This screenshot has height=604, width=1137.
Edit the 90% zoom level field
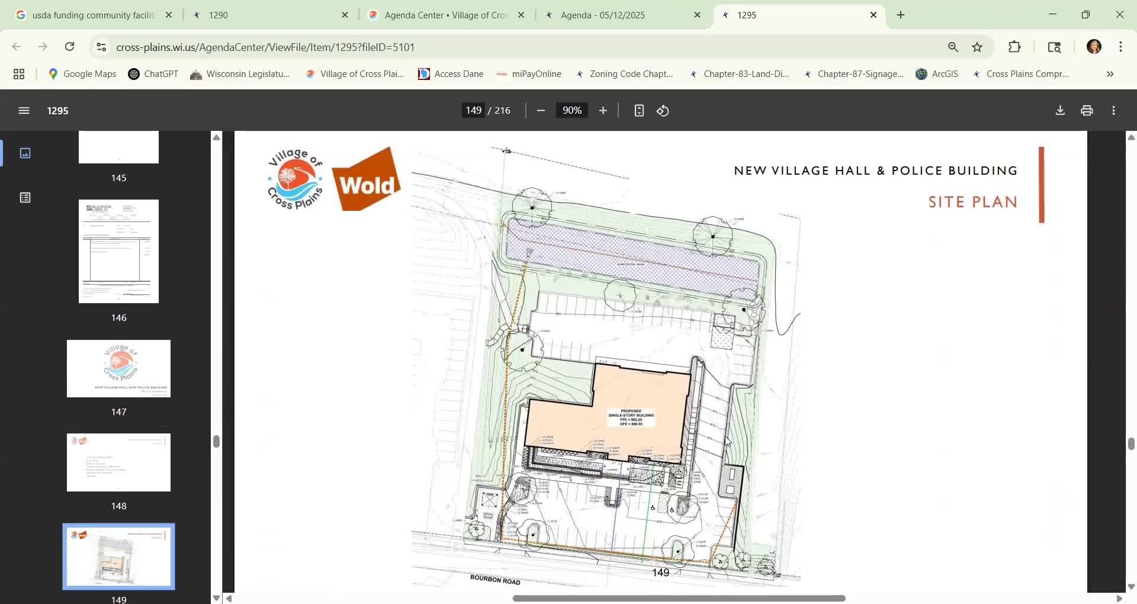tap(571, 111)
